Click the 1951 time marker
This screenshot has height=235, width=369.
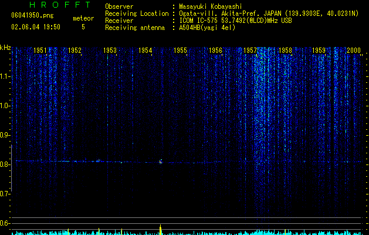[40, 51]
